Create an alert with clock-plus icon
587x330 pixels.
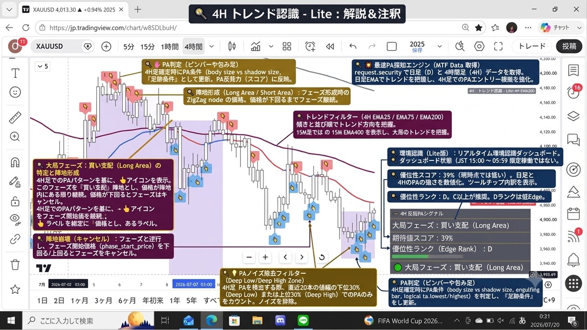tap(310, 47)
